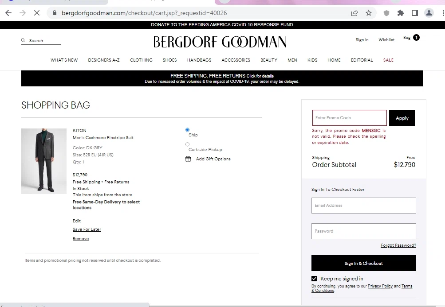Click Forgot Password link
Screen dimensions: 445x307
pos(398,245)
